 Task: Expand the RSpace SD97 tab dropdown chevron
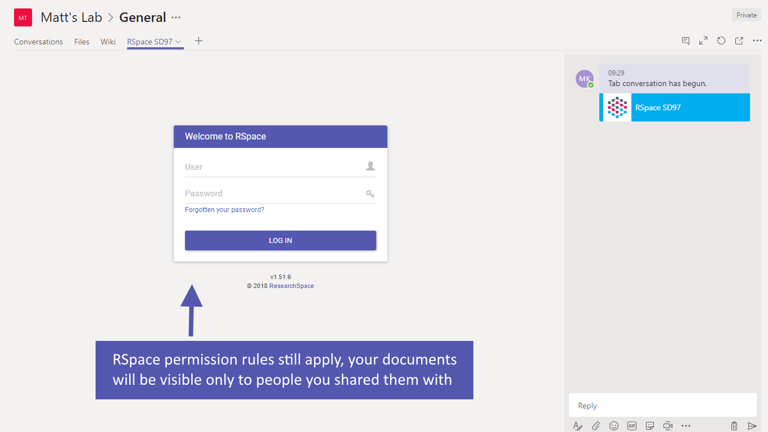point(178,42)
